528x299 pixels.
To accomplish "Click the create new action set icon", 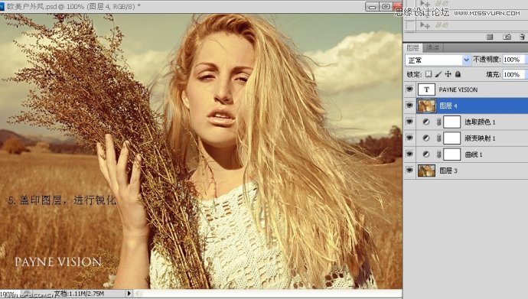I will pos(490,37).
